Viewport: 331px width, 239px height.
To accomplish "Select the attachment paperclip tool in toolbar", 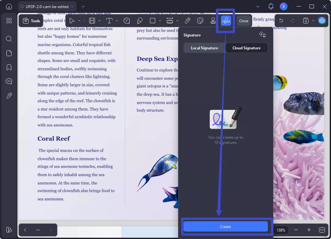I will (187, 21).
